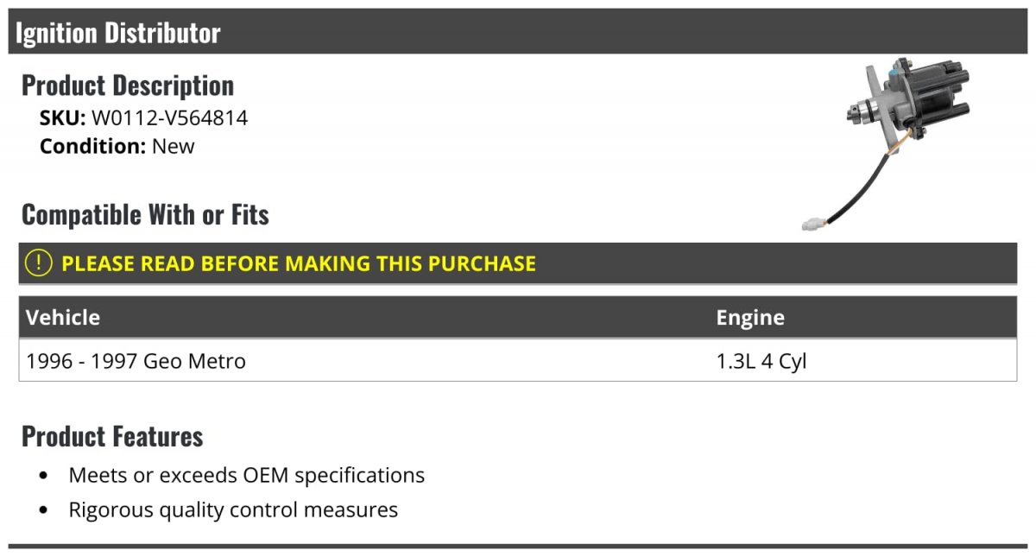The width and height of the screenshot is (1036, 557).
Task: Click the bullet point before Meets or exceeds
Action: click(x=44, y=476)
